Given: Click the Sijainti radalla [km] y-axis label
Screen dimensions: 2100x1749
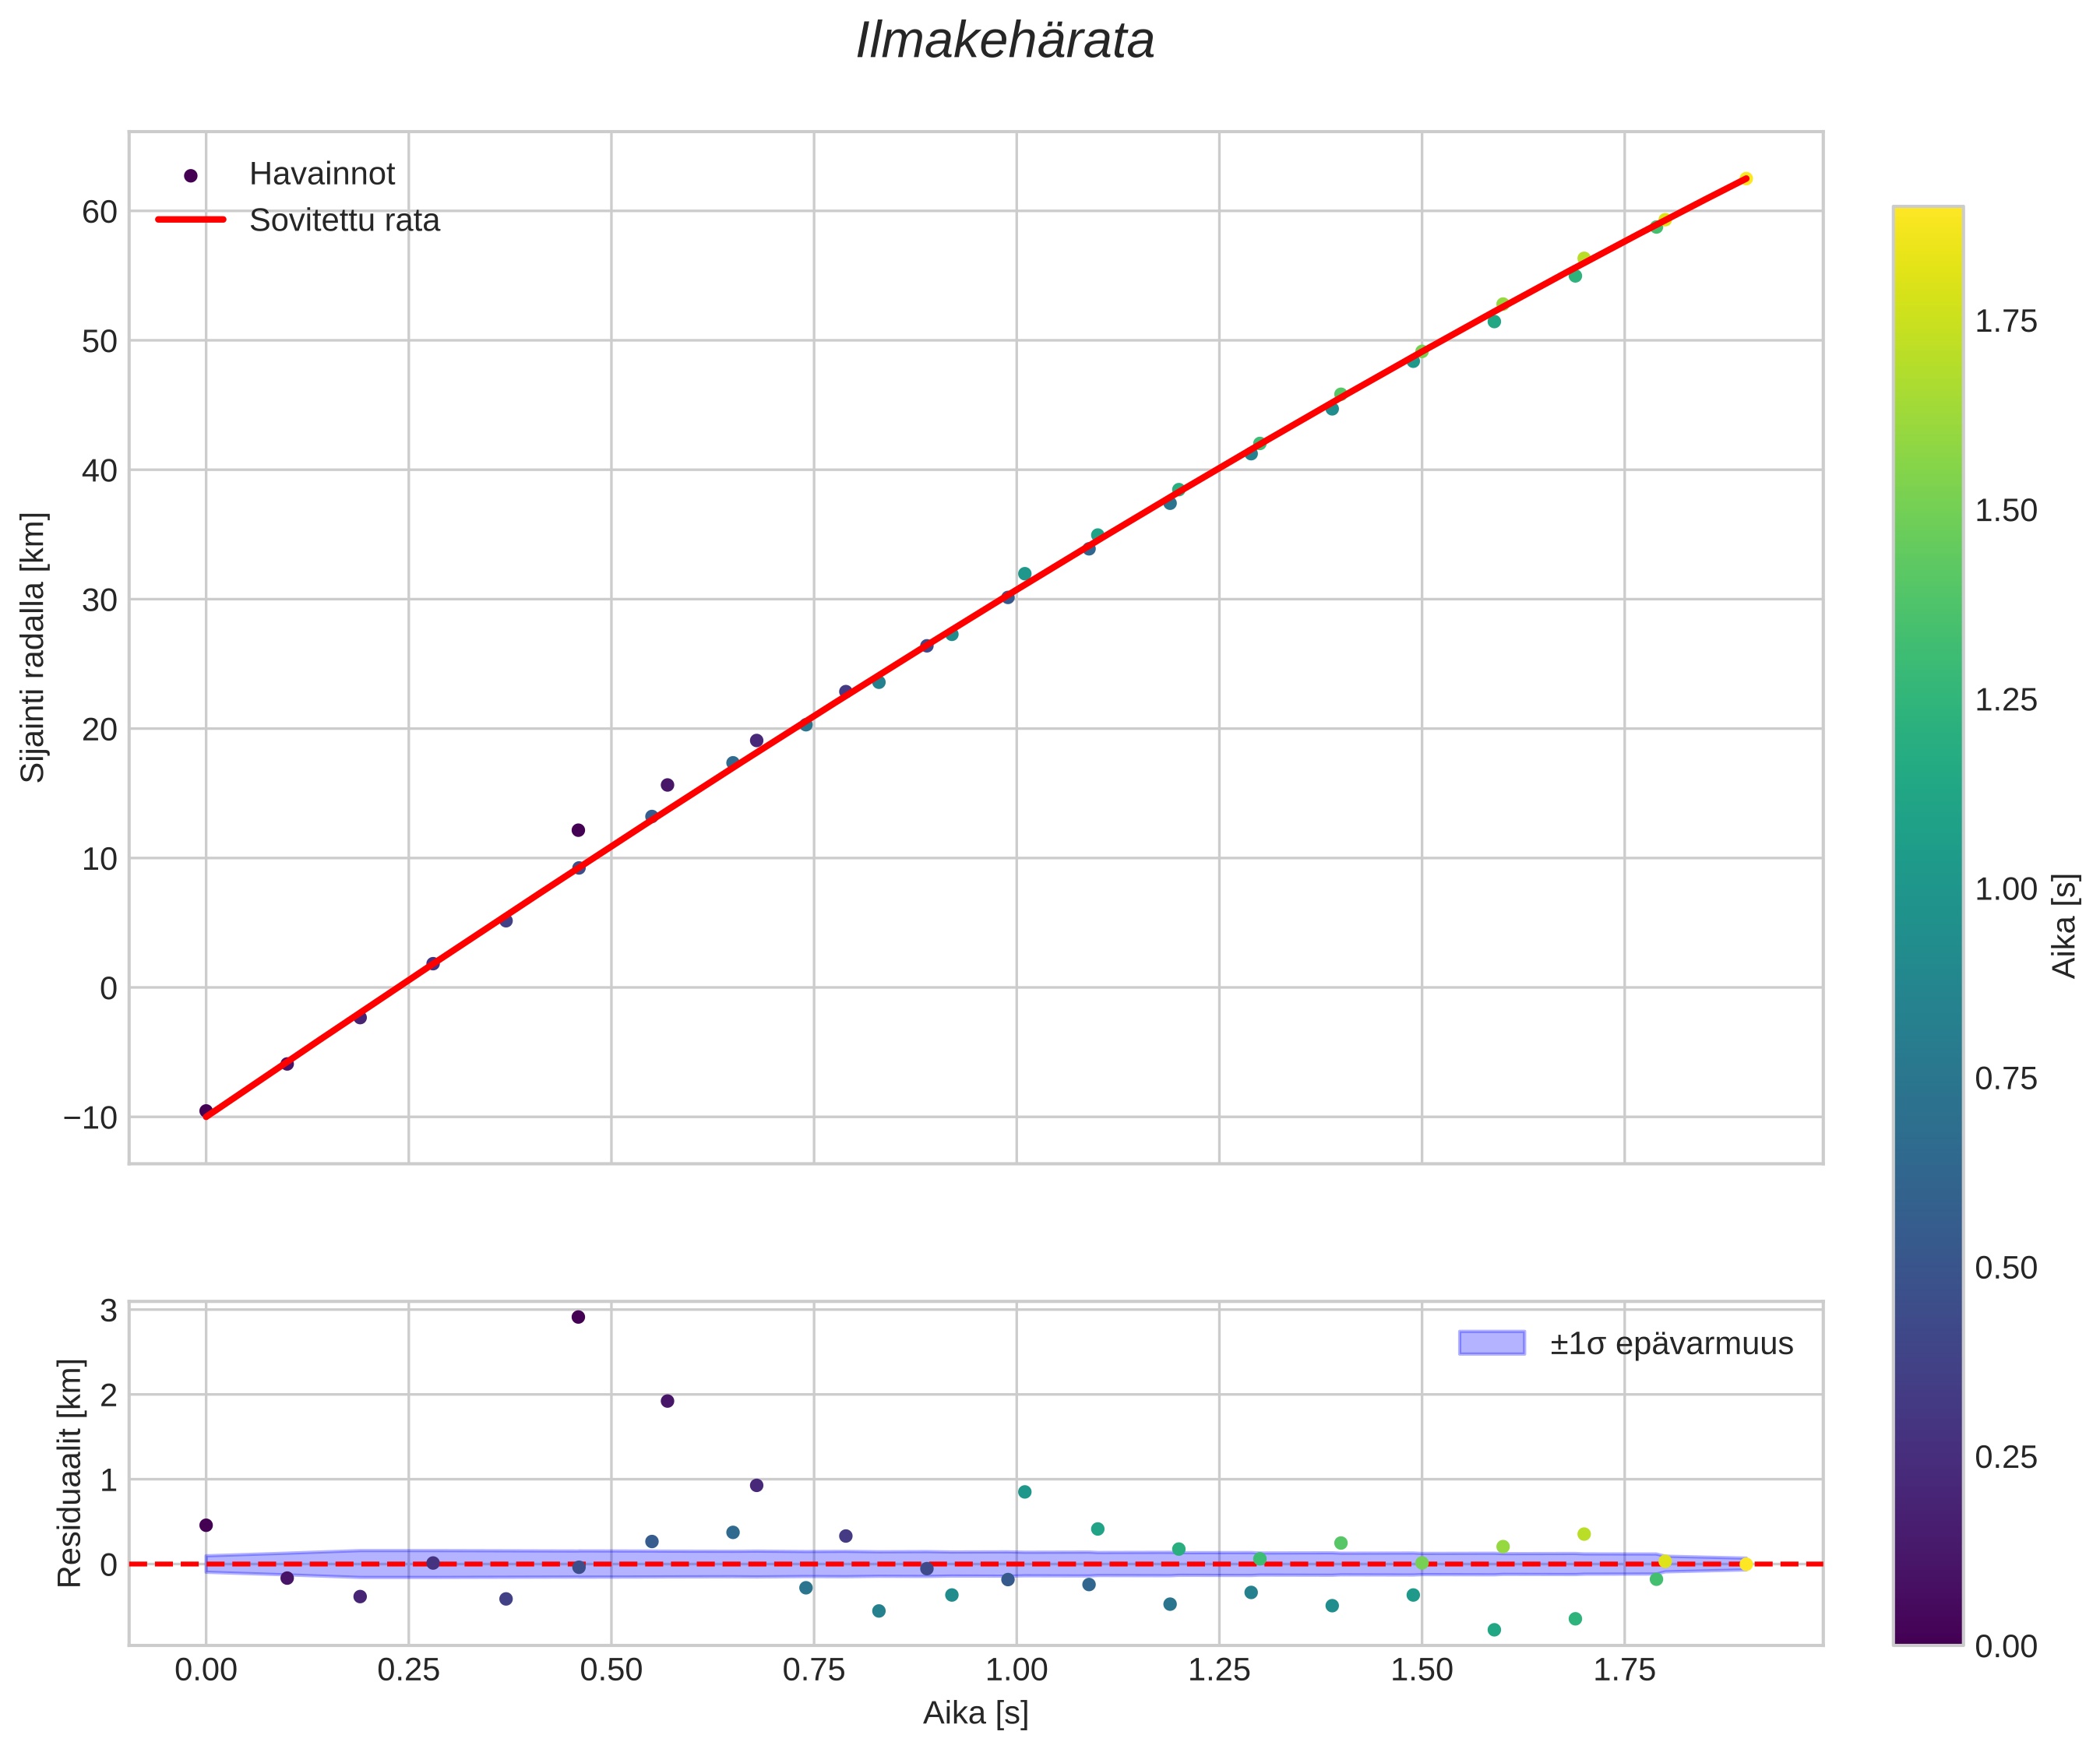Looking at the screenshot, I should [34, 647].
